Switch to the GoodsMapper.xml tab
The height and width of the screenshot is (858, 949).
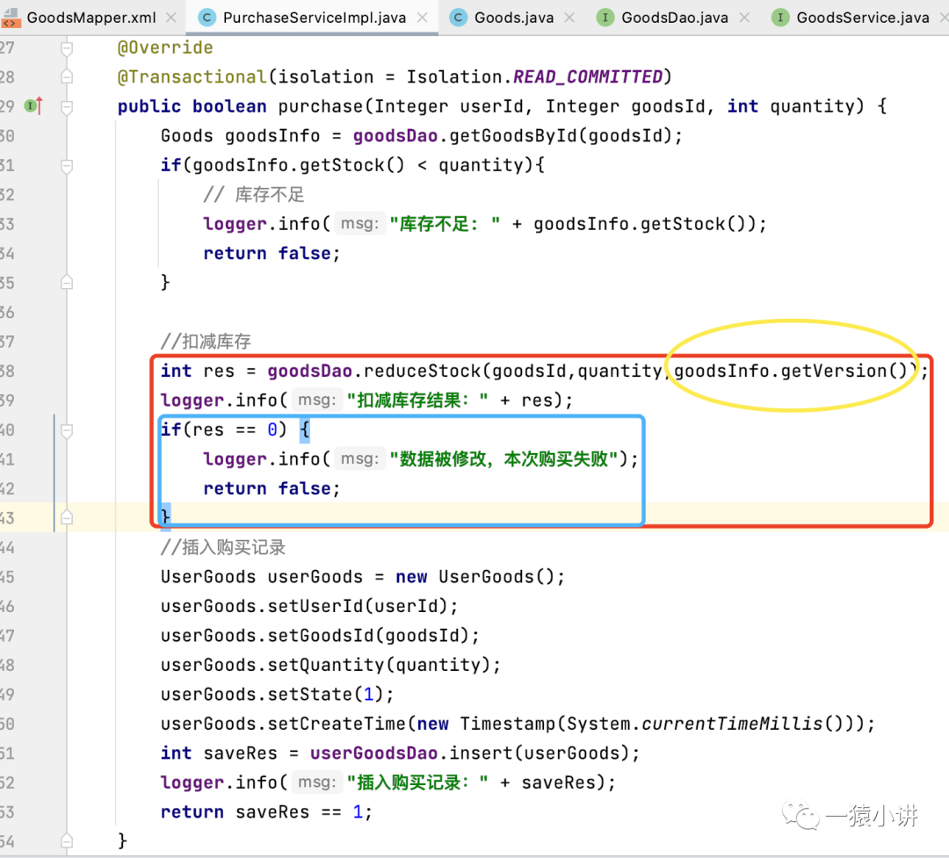91,18
